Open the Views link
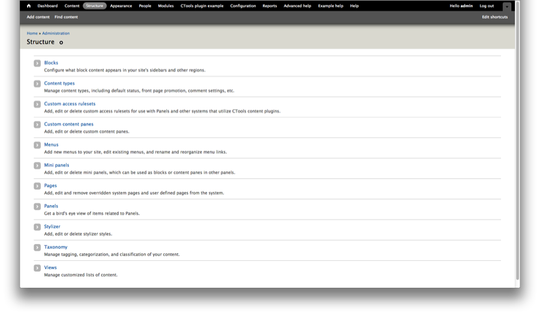The image size is (540, 316). (50, 267)
